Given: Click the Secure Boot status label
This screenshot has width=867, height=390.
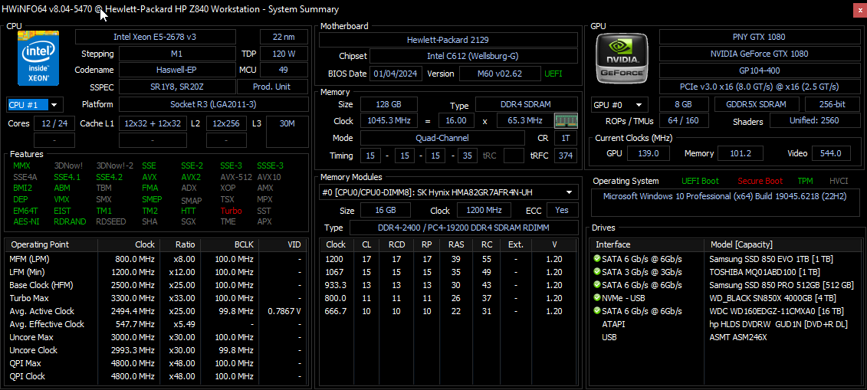Looking at the screenshot, I should 760,181.
